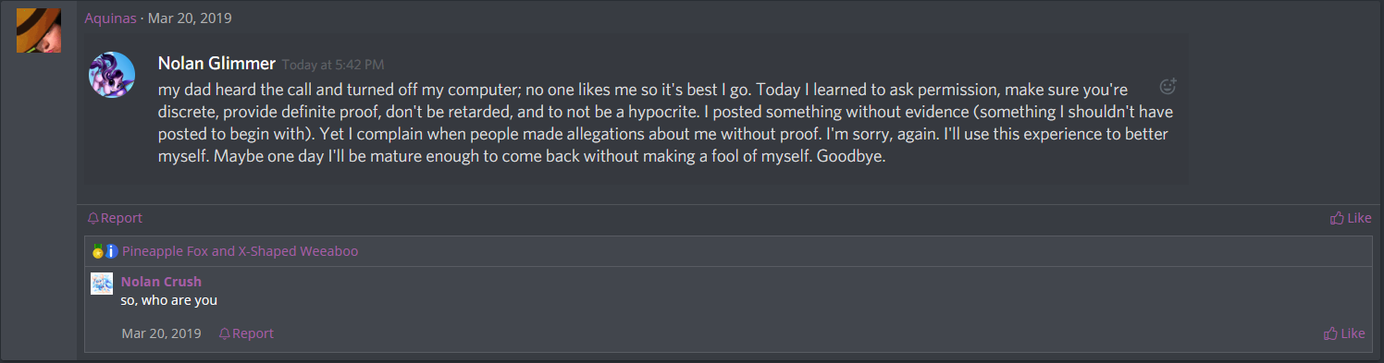Click the thumbs-up icon on Nolan Crush's comment
The image size is (1384, 363).
[1331, 333]
